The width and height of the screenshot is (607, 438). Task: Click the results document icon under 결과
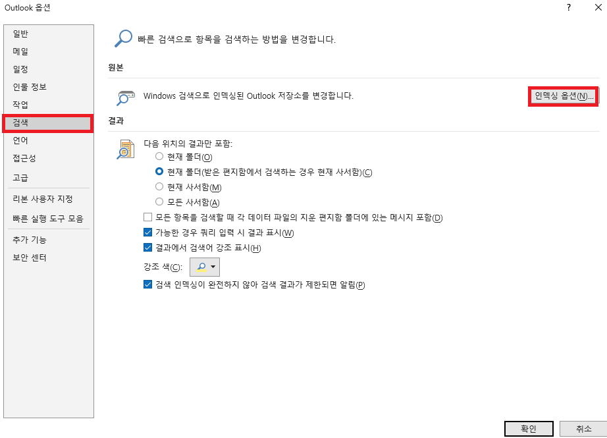coord(126,150)
